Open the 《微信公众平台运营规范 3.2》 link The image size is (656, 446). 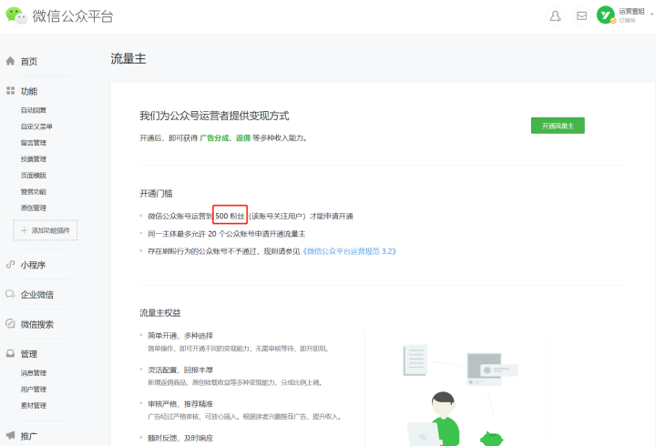click(349, 251)
